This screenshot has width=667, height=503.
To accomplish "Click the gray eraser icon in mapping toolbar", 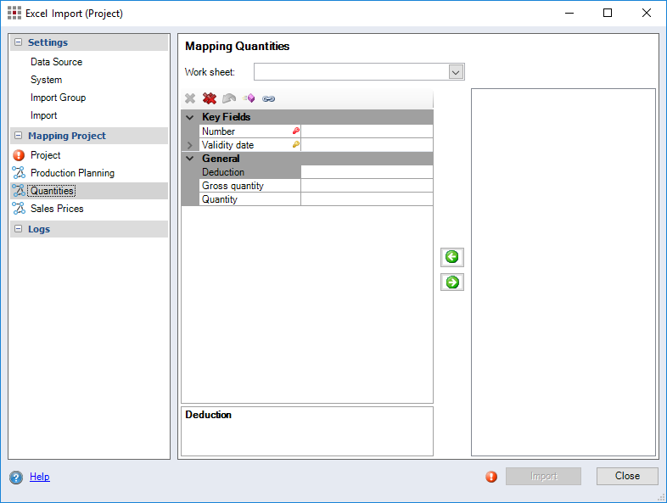I will pos(229,98).
